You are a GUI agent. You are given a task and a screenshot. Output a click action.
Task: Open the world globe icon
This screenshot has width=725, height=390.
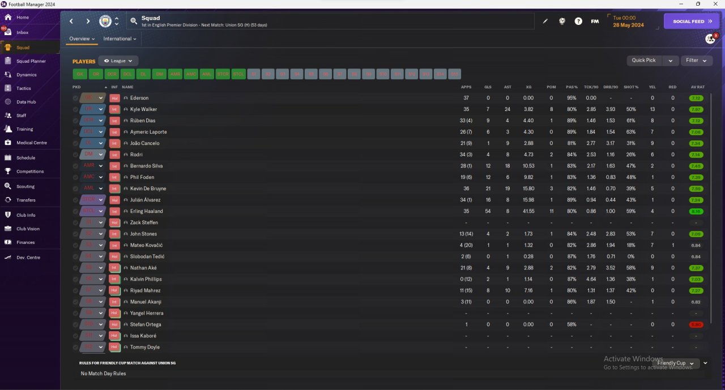(x=562, y=22)
